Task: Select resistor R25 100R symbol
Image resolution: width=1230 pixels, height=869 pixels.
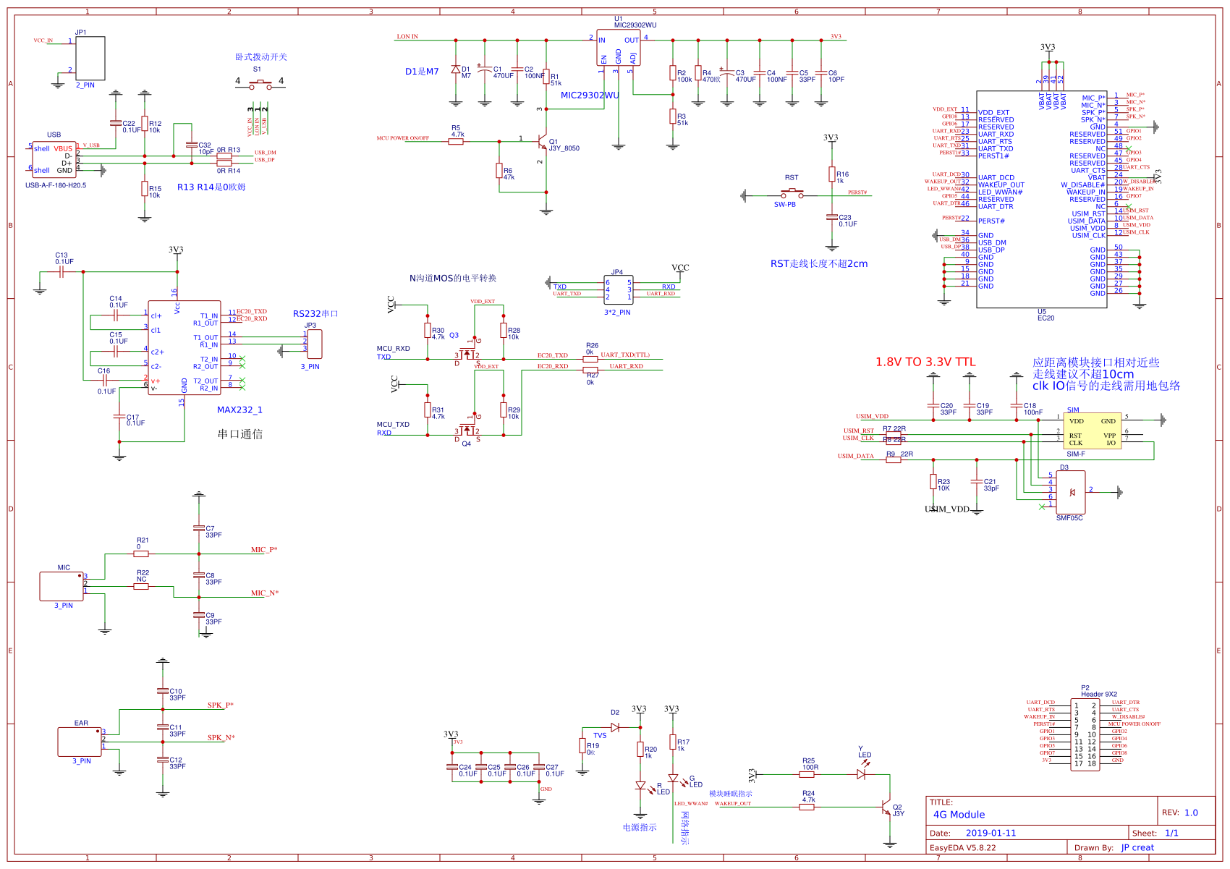Action: [807, 774]
